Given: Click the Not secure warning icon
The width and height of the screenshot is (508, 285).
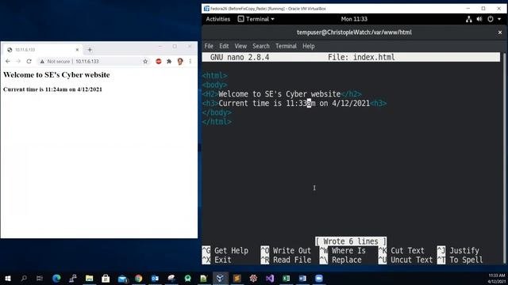Looking at the screenshot, I should 42,61.
